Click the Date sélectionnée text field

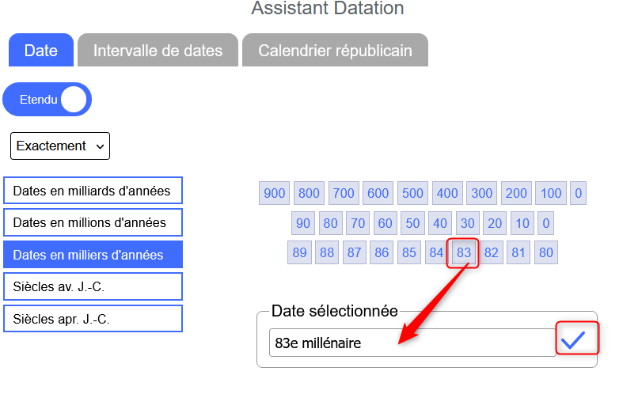point(412,343)
